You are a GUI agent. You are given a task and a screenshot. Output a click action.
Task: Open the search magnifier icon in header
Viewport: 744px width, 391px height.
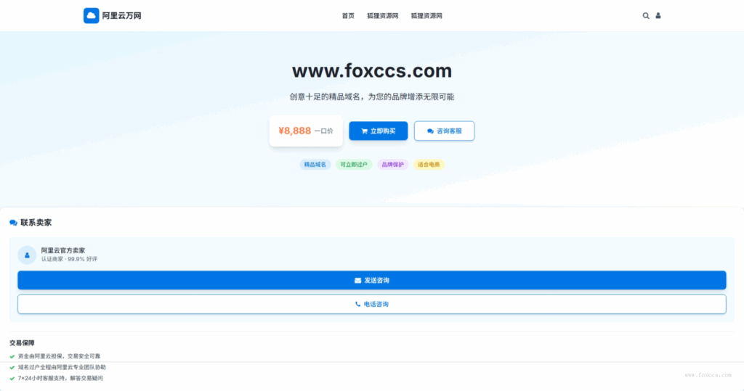646,16
